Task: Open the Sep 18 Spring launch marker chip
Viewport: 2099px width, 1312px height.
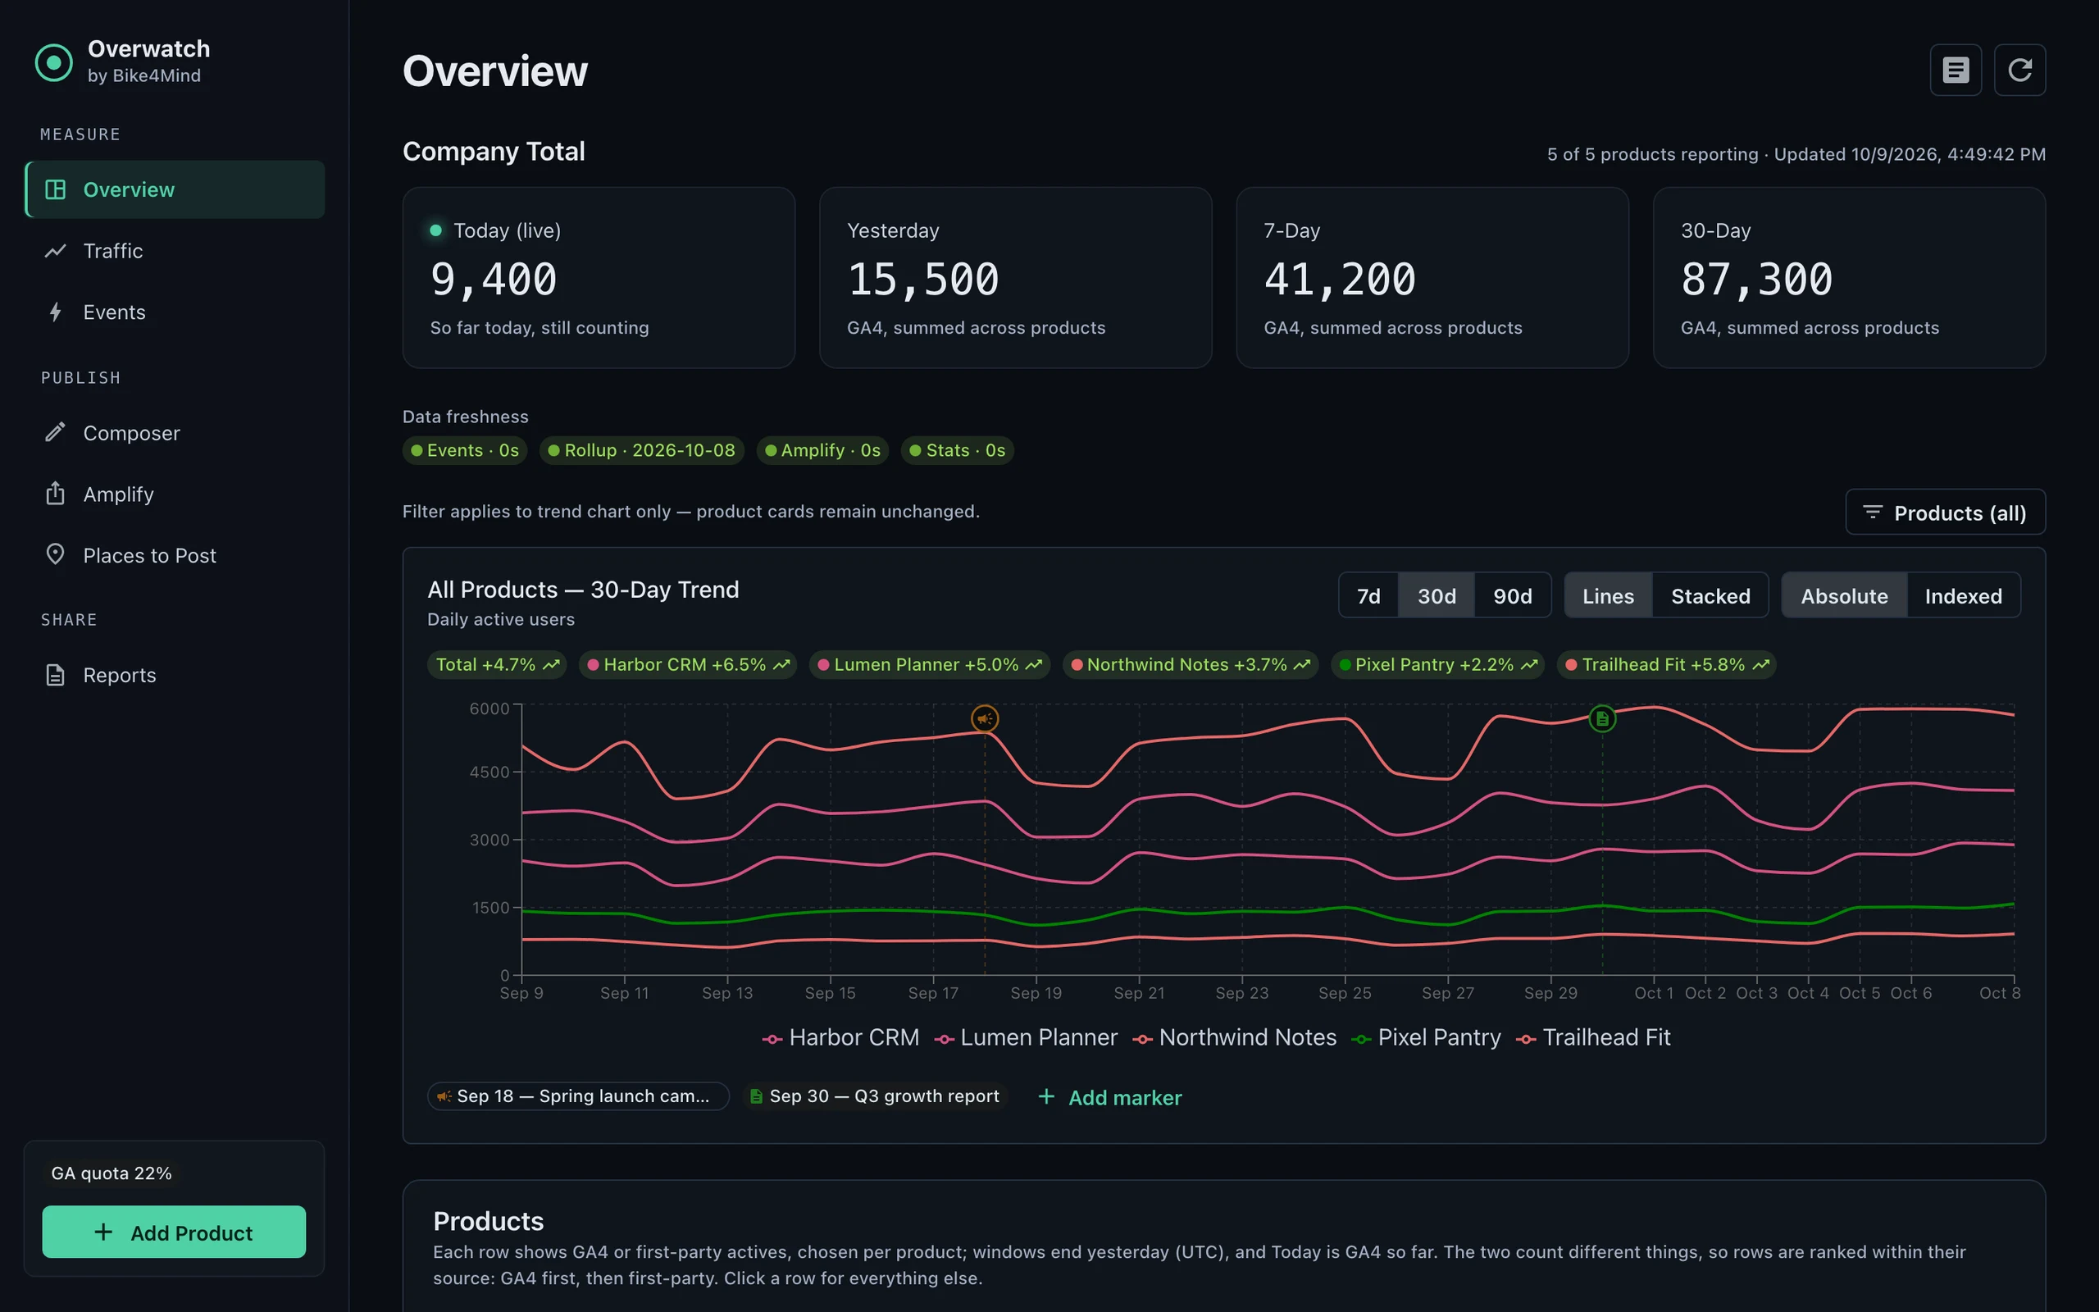Action: 578,1096
